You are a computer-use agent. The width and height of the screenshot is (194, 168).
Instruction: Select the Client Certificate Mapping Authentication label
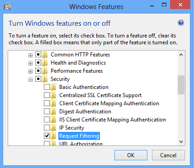pos(109,103)
